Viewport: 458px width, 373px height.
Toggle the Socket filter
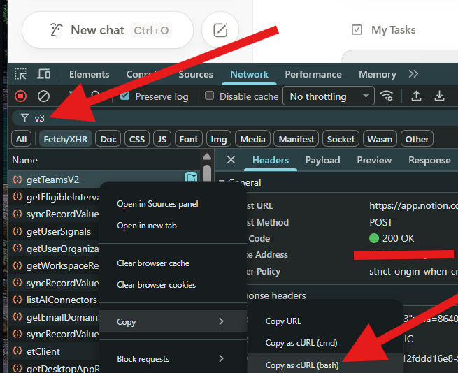[341, 139]
